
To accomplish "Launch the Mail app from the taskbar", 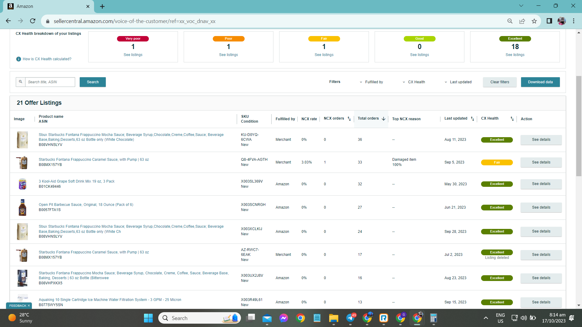I will point(267,318).
